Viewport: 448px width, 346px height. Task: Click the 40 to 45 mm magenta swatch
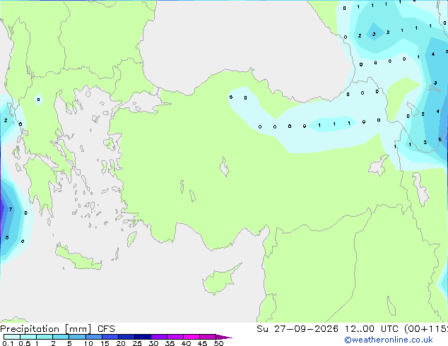click(x=191, y=337)
